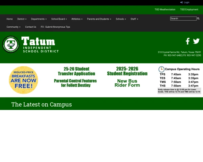Screen dimensions: 203x162
Task: Expand the Staff dropdown menu
Action: click(134, 19)
